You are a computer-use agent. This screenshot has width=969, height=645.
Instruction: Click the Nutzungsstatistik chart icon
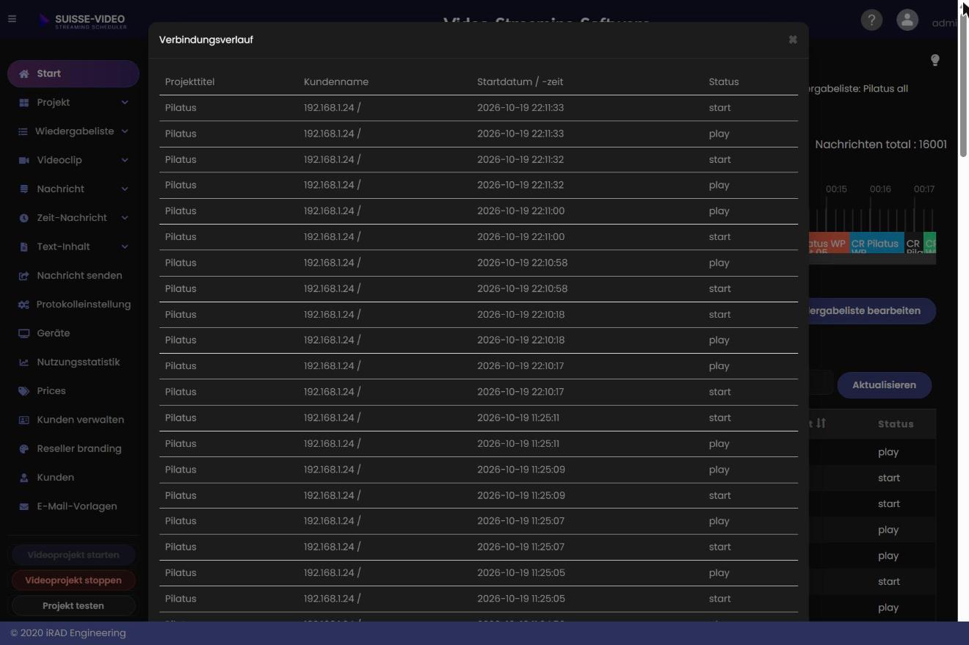[23, 362]
